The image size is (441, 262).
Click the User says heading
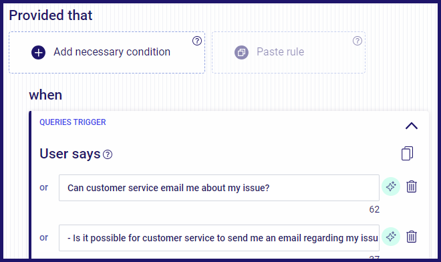70,154
